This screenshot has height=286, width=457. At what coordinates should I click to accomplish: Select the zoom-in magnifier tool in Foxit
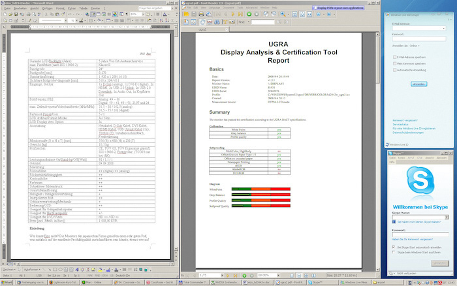(283, 14)
